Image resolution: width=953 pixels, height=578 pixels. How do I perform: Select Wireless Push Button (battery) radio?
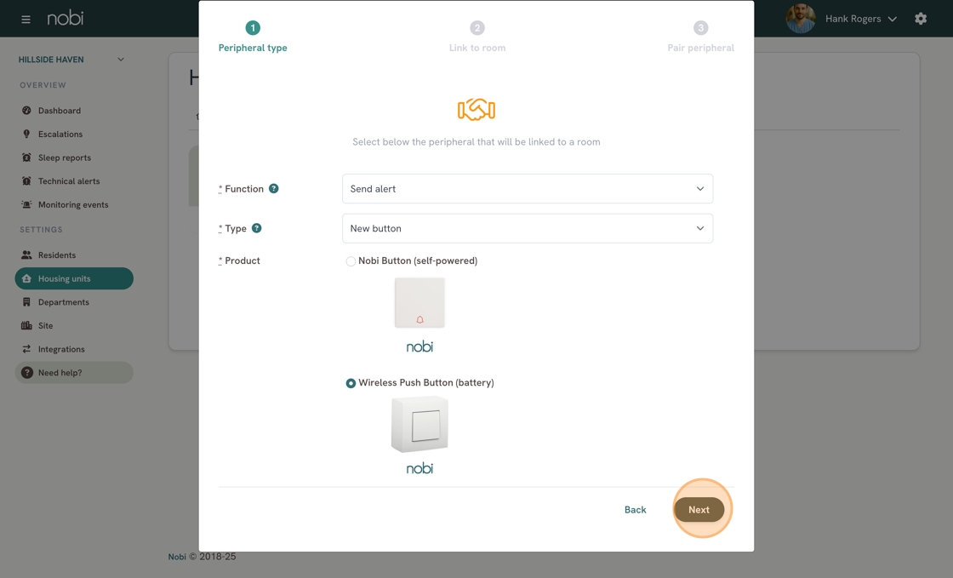[x=351, y=383]
